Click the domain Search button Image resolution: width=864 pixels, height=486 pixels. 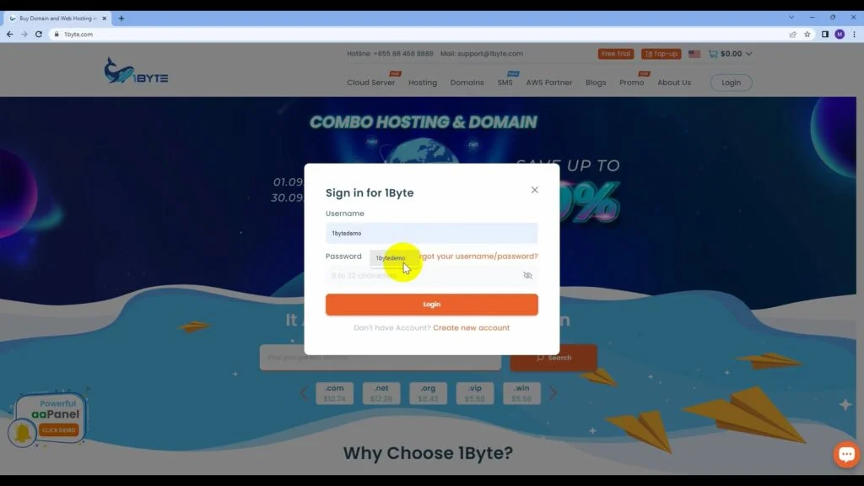(x=553, y=358)
